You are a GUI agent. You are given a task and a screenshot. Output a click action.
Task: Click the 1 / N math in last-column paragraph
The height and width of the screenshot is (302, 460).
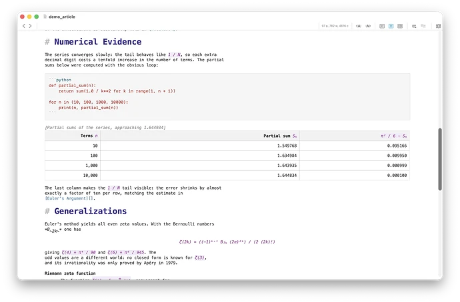(x=113, y=188)
